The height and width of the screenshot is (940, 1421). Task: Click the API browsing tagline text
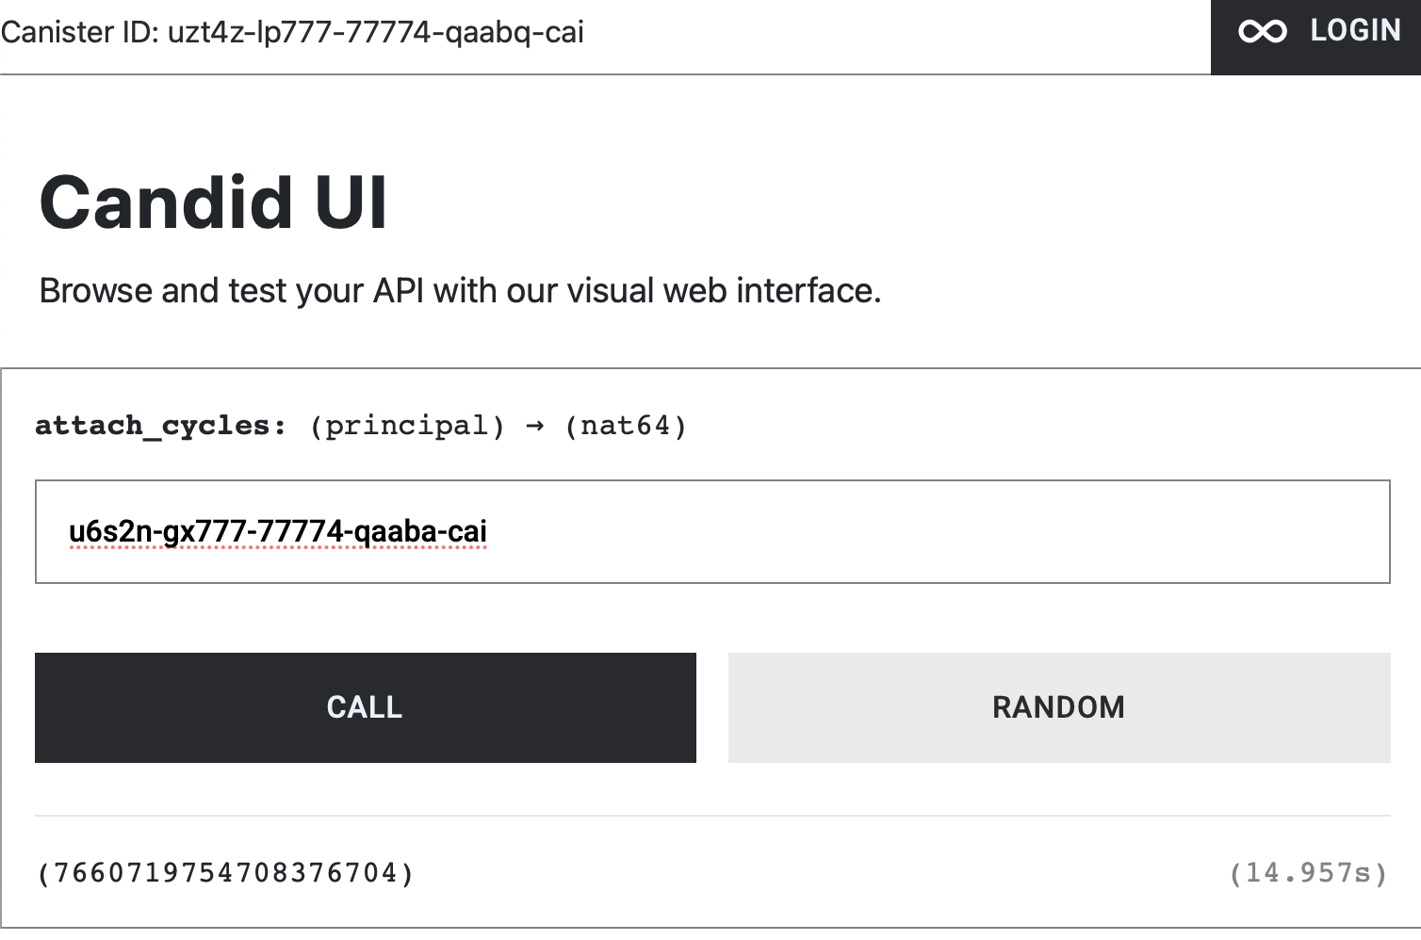[460, 290]
